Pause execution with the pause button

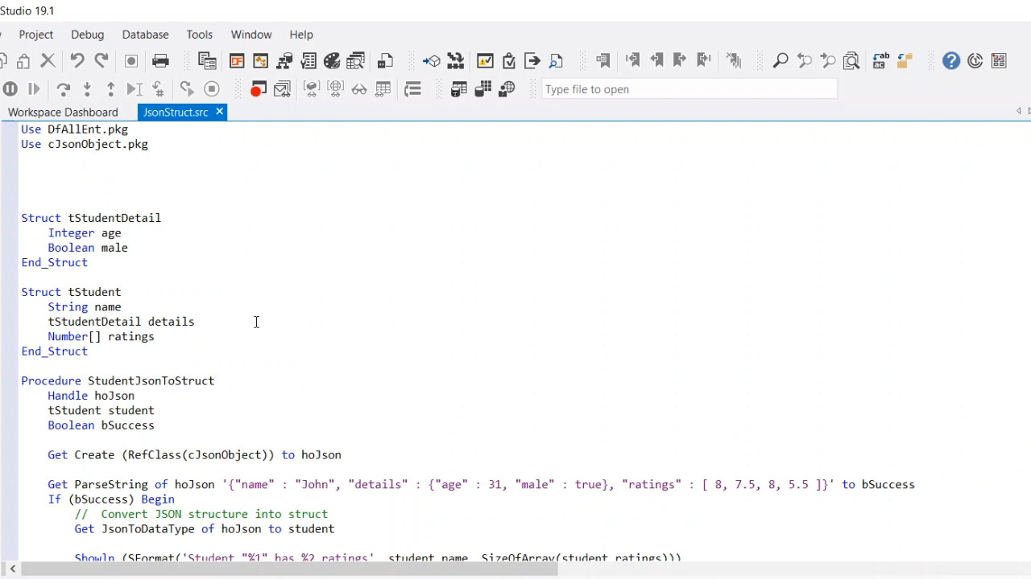(x=10, y=89)
